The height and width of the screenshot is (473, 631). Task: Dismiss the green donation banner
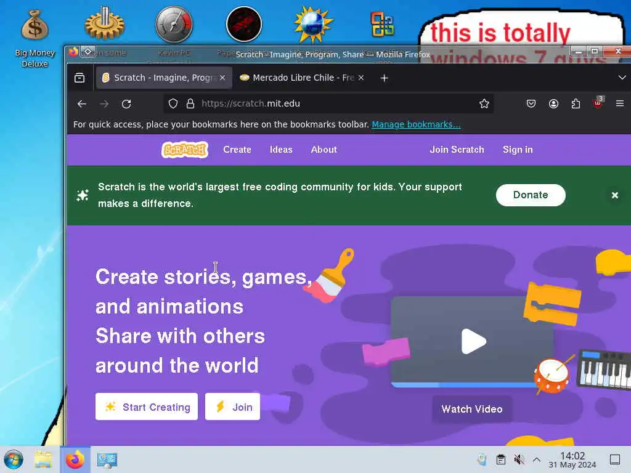(614, 195)
